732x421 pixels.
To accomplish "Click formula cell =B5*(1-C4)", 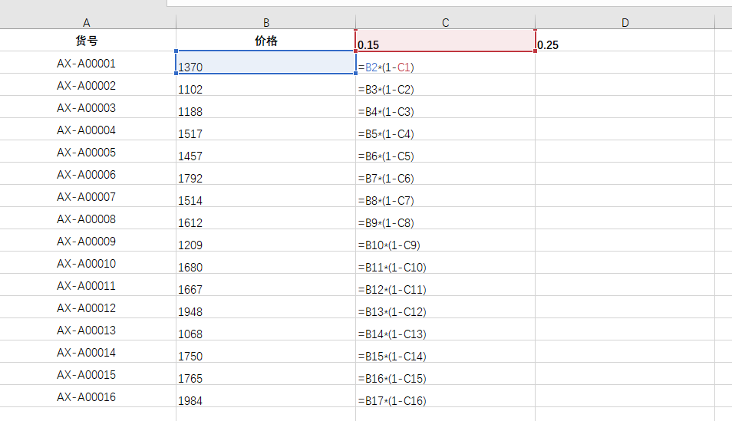I will (445, 130).
